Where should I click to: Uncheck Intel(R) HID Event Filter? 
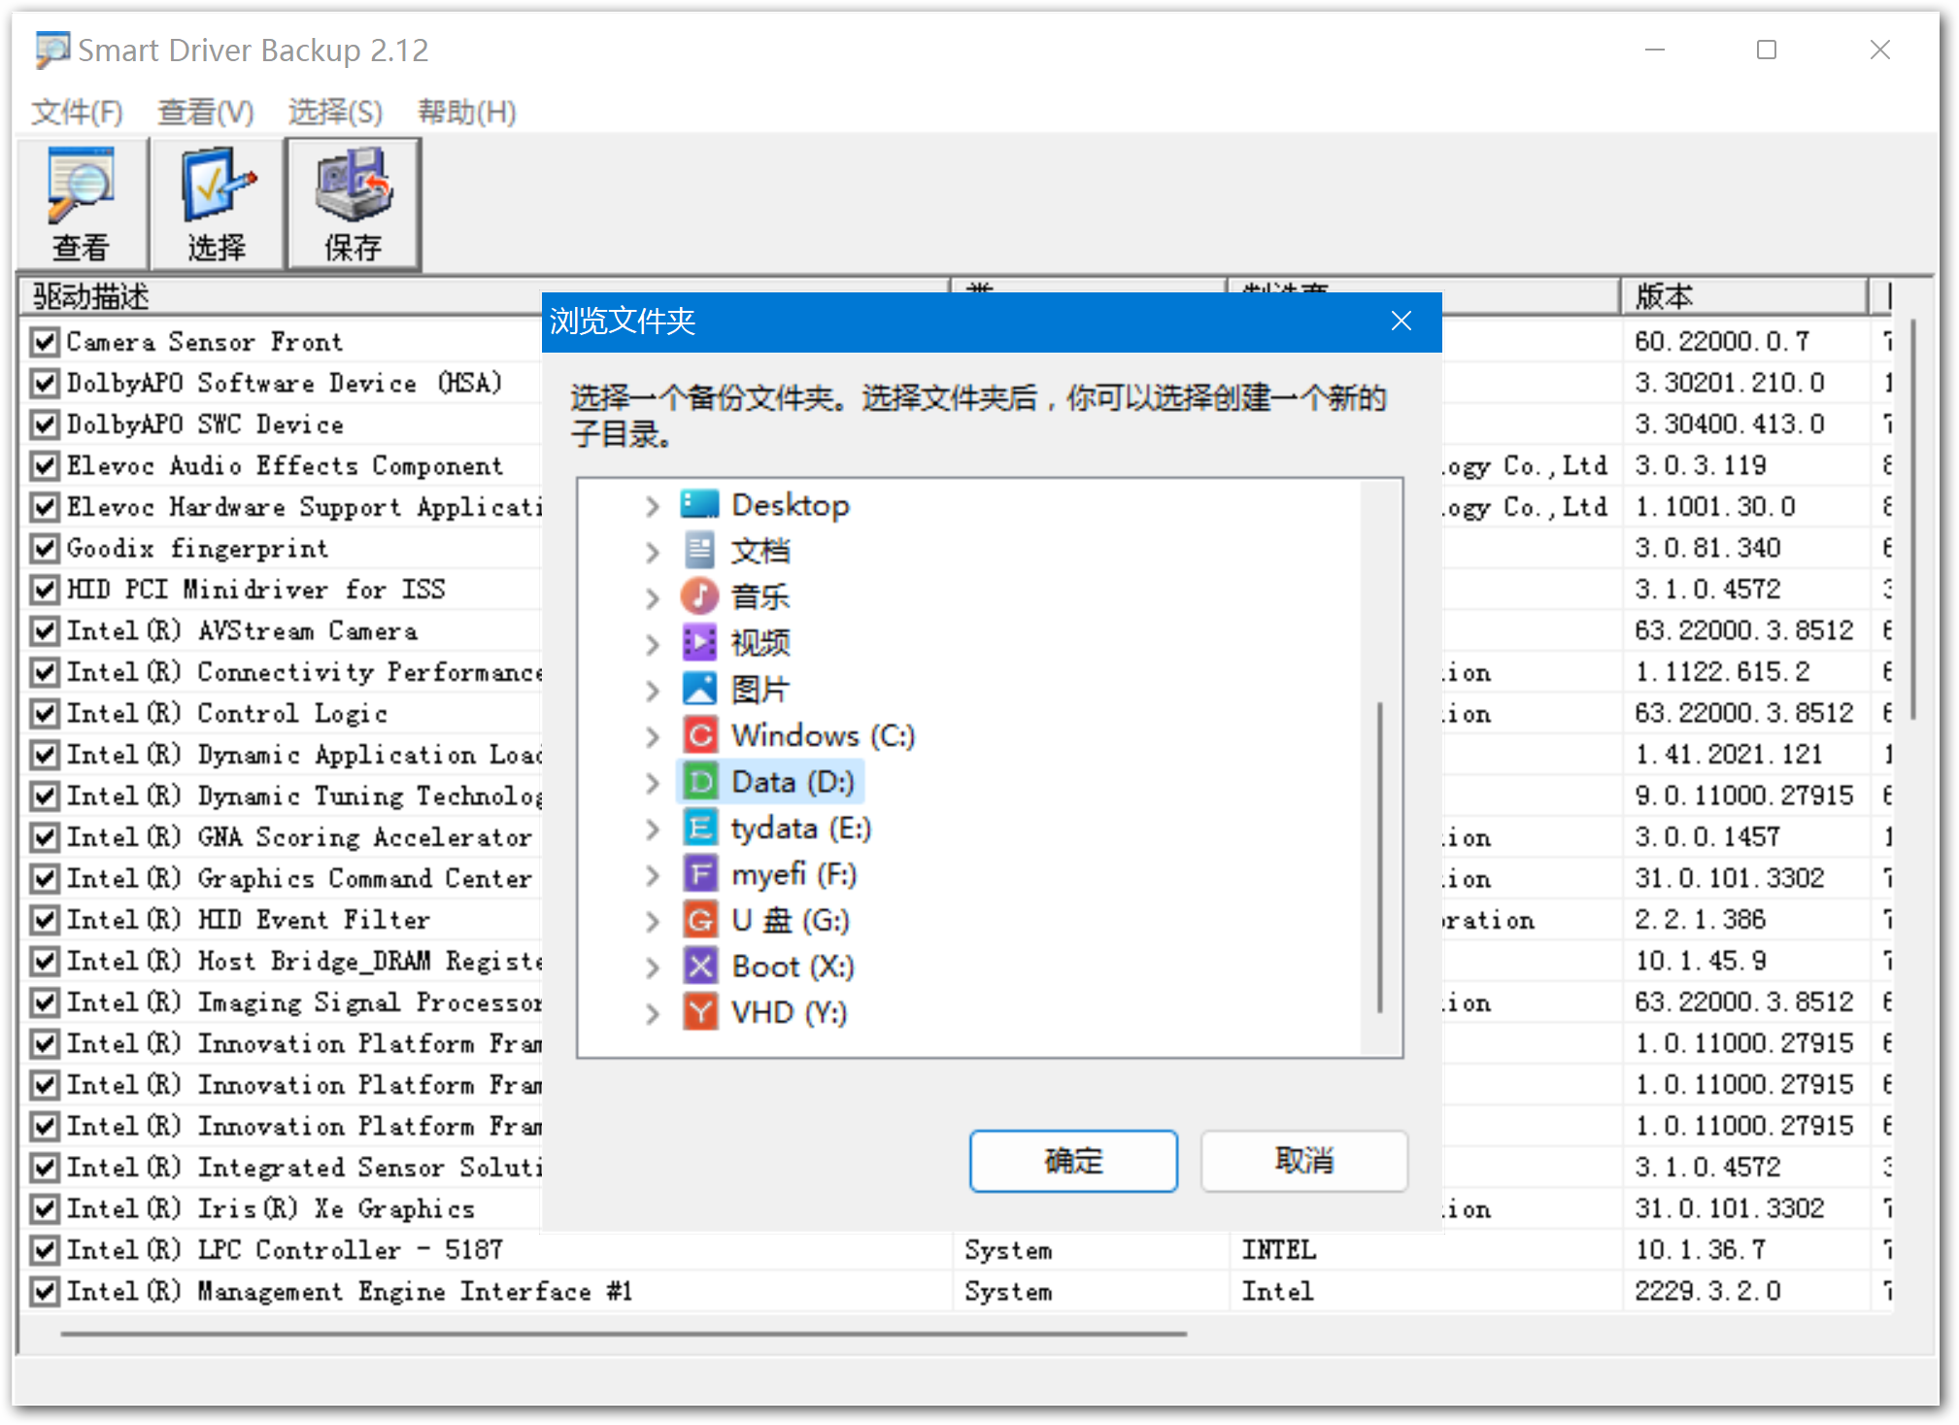point(44,919)
